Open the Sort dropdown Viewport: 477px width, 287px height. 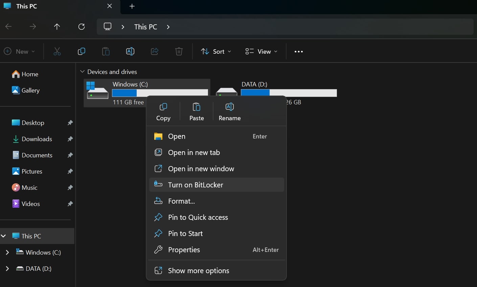(x=216, y=52)
